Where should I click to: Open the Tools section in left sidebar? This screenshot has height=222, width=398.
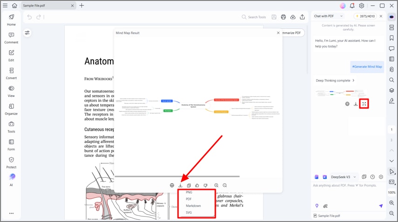(11, 127)
